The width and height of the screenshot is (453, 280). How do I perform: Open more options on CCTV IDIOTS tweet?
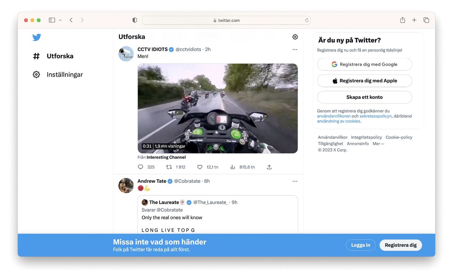pyautogui.click(x=295, y=49)
